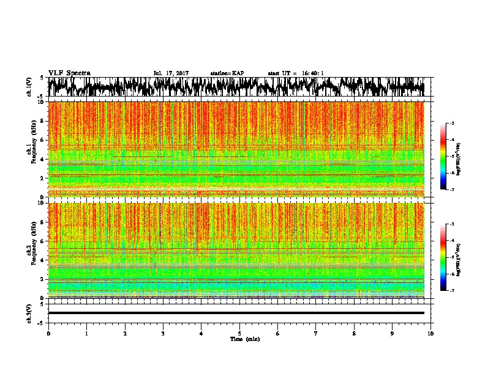The width and height of the screenshot is (485, 374).
Task: Click the ch.1 spectrogram panel
Action: 236,149
